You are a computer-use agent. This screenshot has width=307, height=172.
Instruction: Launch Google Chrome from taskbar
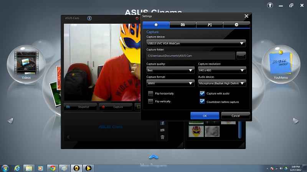click(x=53, y=168)
